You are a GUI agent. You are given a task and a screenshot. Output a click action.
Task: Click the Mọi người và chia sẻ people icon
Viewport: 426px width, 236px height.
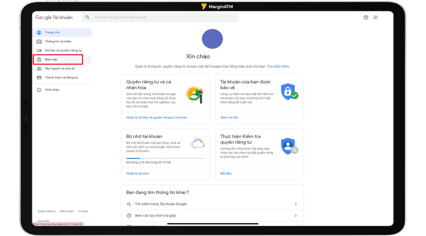pyautogui.click(x=39, y=69)
